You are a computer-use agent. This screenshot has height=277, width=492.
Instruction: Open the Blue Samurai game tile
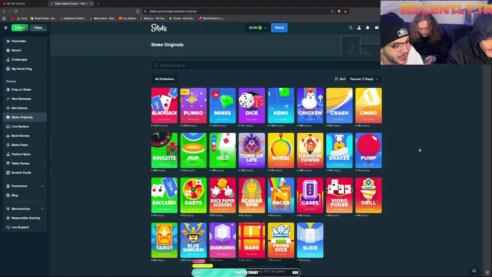[x=193, y=240]
